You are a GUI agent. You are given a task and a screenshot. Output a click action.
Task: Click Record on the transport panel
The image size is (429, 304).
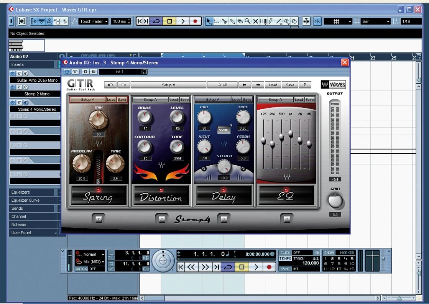click(269, 267)
